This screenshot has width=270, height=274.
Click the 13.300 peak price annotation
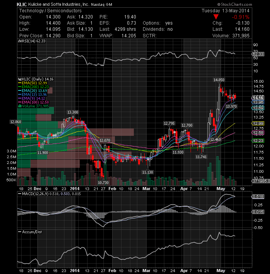(x=73, y=112)
